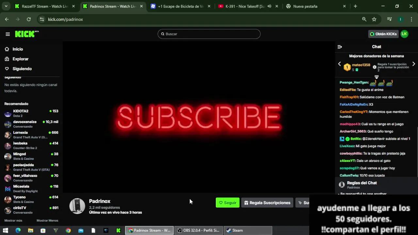418x235 pixels.
Task: Click the Mingod channel avatar
Action: click(8, 156)
